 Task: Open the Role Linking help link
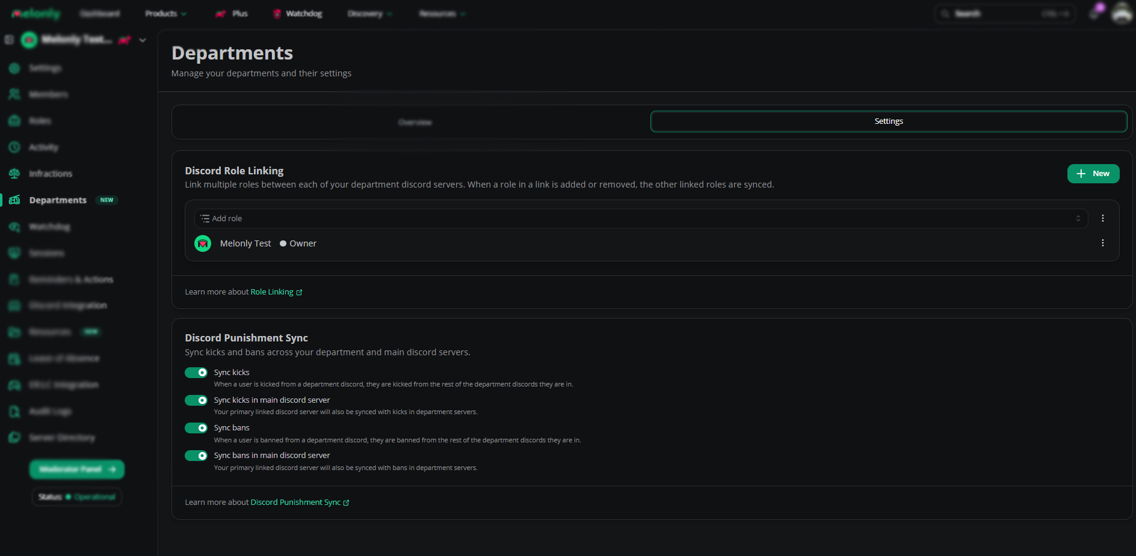[276, 292]
